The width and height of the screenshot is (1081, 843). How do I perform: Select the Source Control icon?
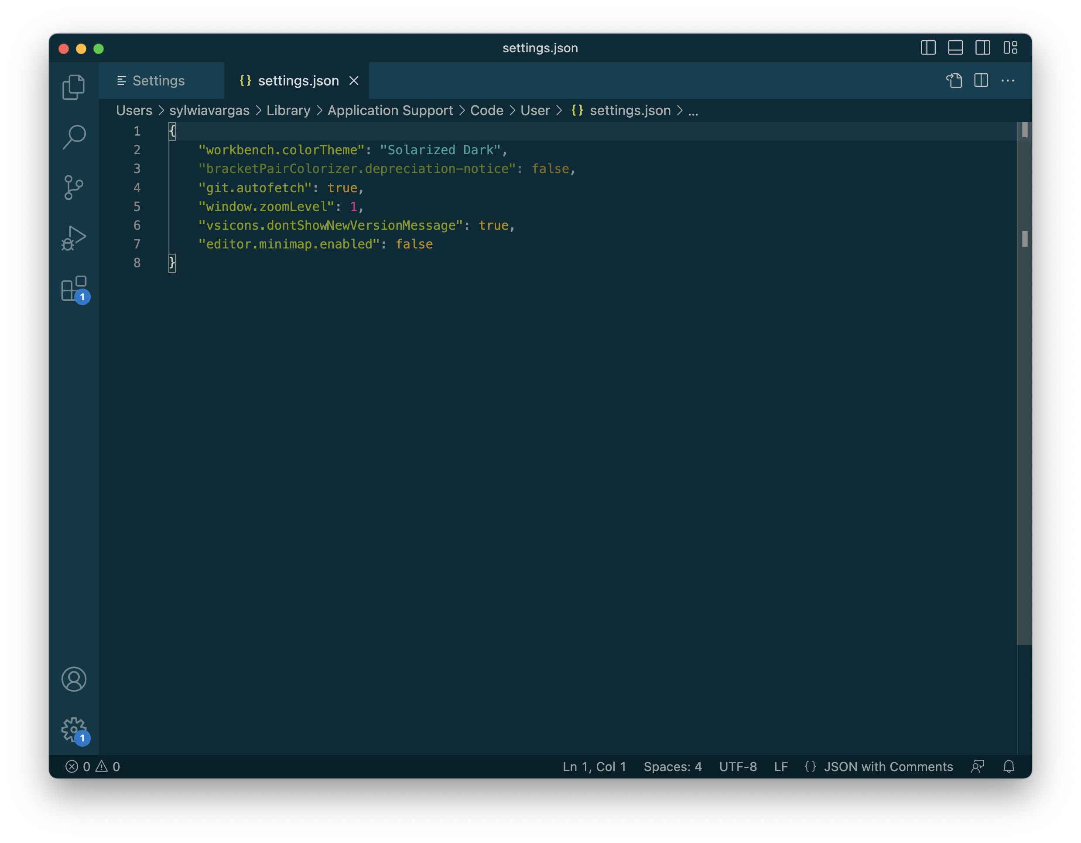pyautogui.click(x=75, y=187)
